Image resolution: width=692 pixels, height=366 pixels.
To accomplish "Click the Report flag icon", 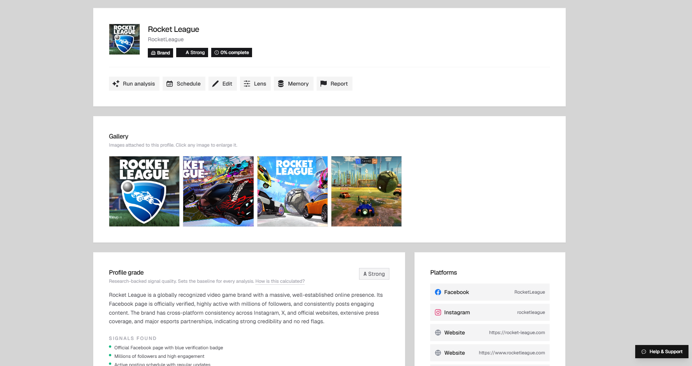I will tap(324, 84).
